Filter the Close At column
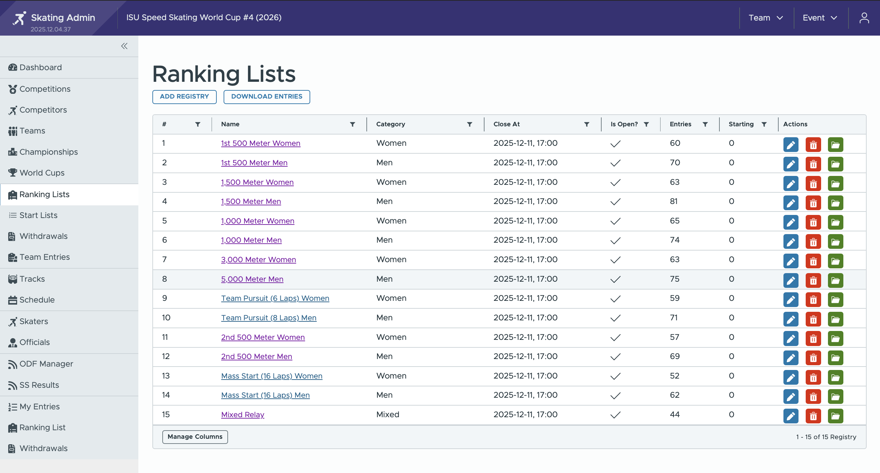This screenshot has width=880, height=473. [x=587, y=124]
